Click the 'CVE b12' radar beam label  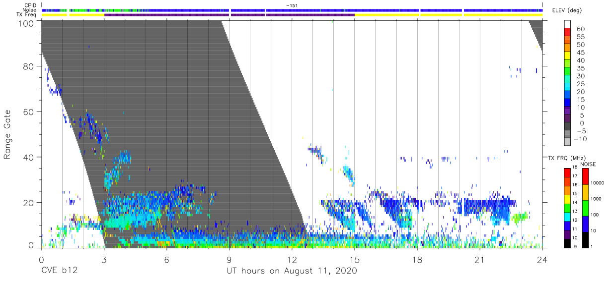(59, 271)
